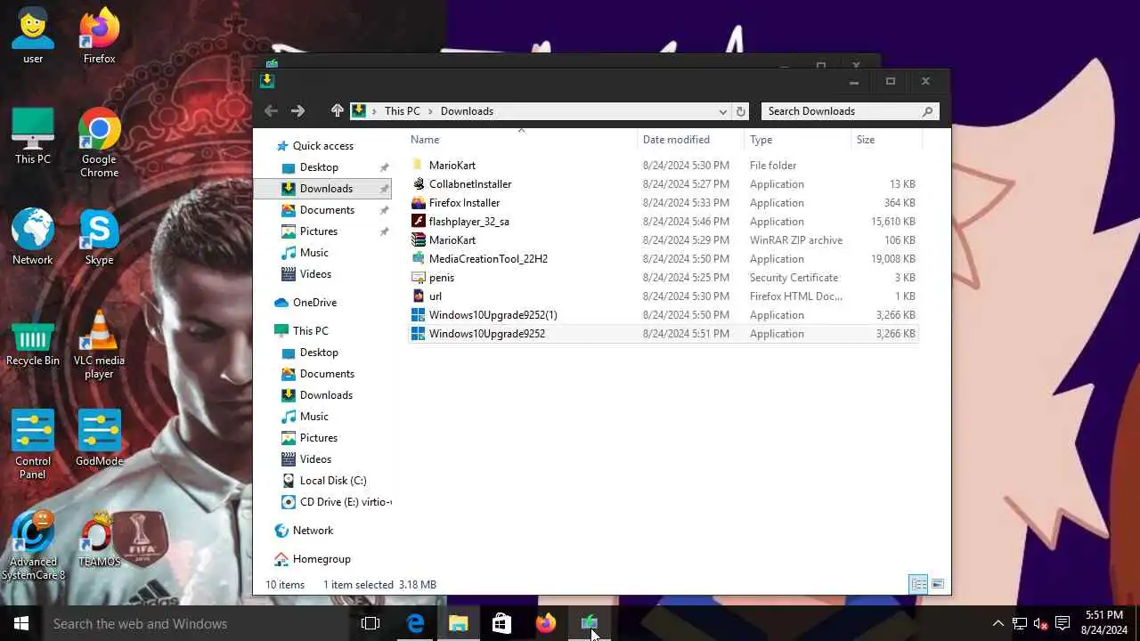Select the CollabnetInstaller application icon
Image resolution: width=1140 pixels, height=641 pixels.
[419, 184]
